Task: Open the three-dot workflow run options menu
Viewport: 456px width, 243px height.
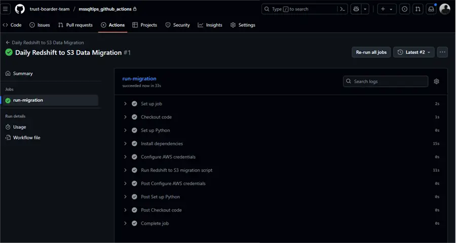Action: pyautogui.click(x=442, y=52)
